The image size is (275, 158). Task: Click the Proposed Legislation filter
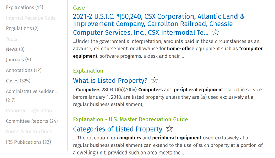(29, 111)
